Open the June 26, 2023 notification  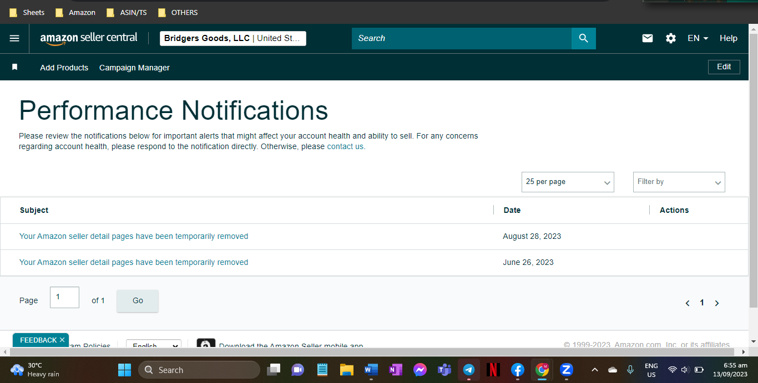pos(134,262)
